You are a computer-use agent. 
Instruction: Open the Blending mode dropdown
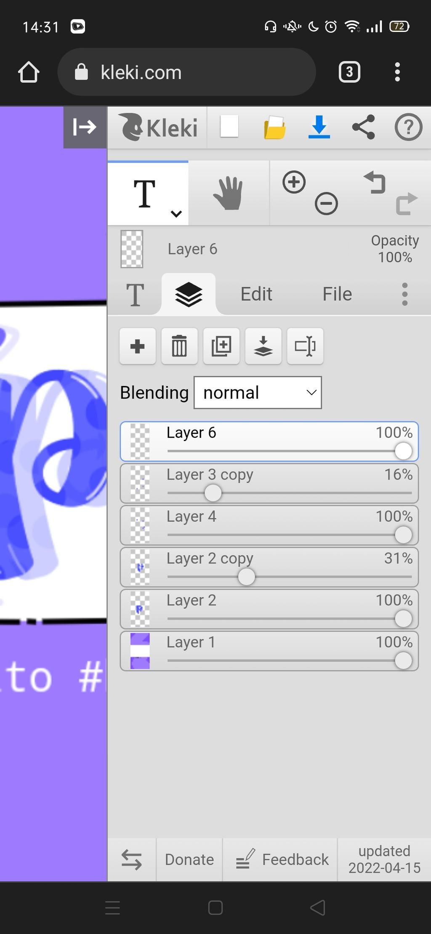(258, 393)
